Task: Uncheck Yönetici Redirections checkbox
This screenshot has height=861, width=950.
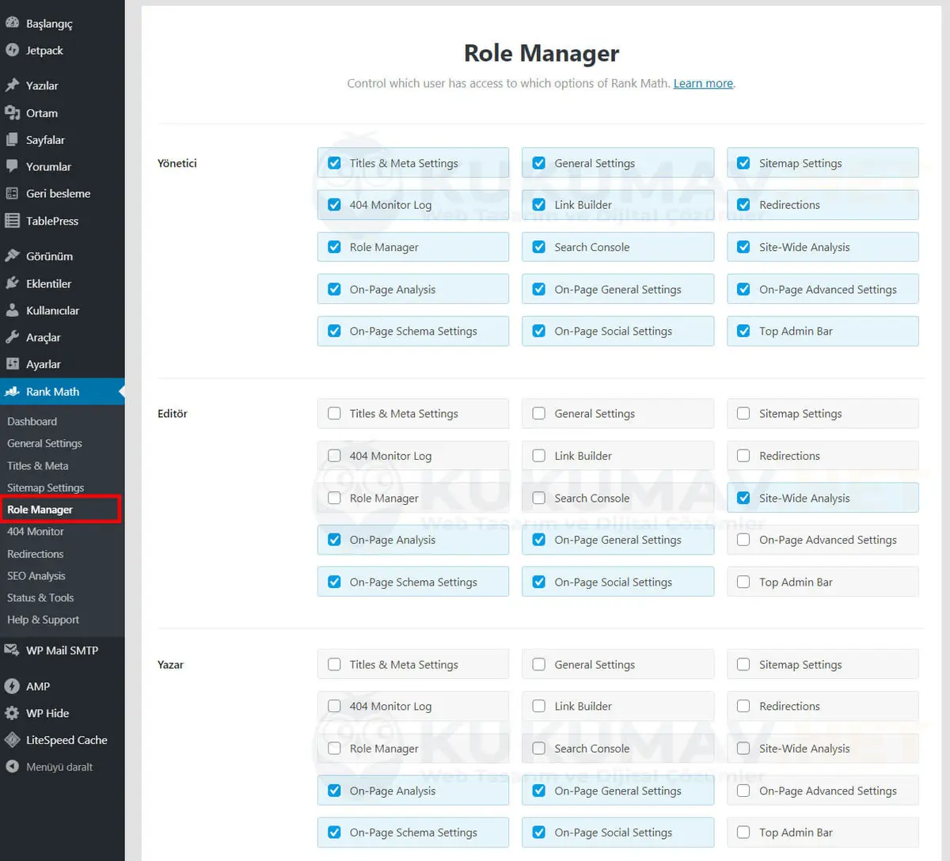Action: point(743,204)
